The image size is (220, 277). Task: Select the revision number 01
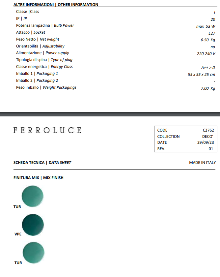coord(211,149)
